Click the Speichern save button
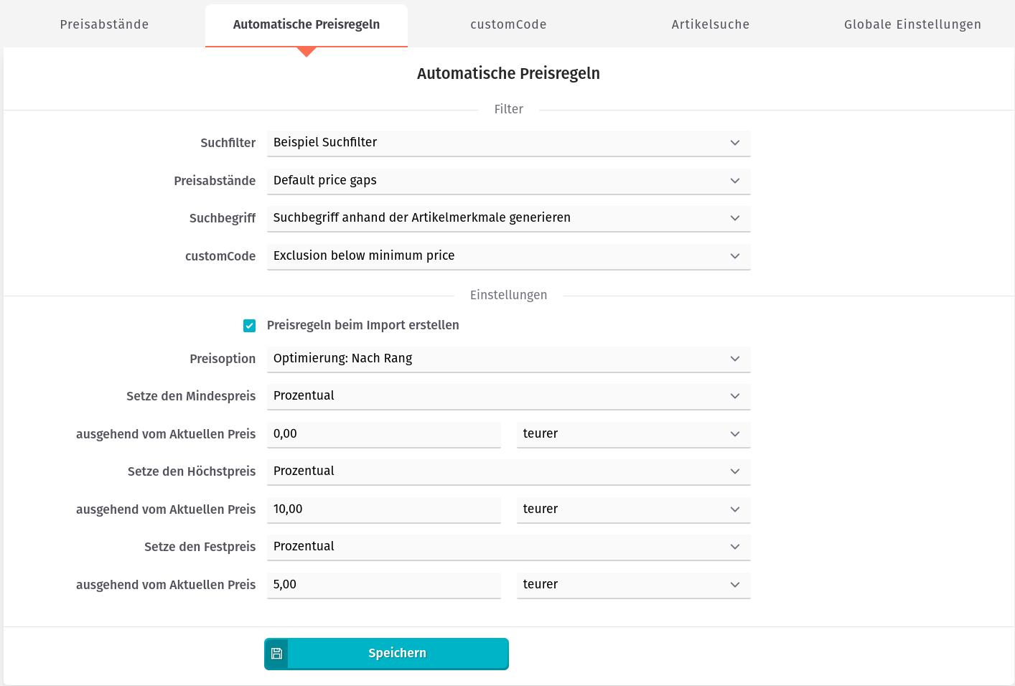 tap(386, 654)
